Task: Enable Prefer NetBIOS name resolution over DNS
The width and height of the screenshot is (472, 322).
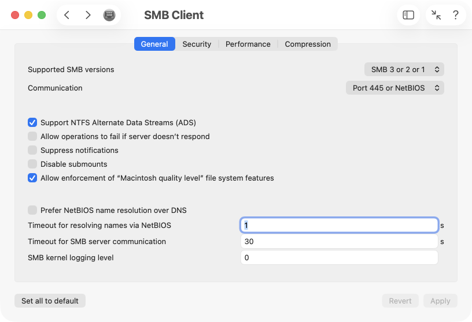Action: click(x=32, y=210)
